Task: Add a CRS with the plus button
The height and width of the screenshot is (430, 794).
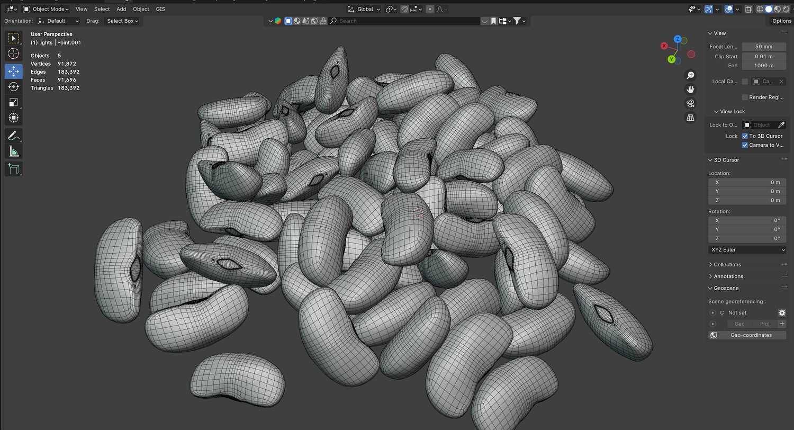Action: (x=782, y=324)
